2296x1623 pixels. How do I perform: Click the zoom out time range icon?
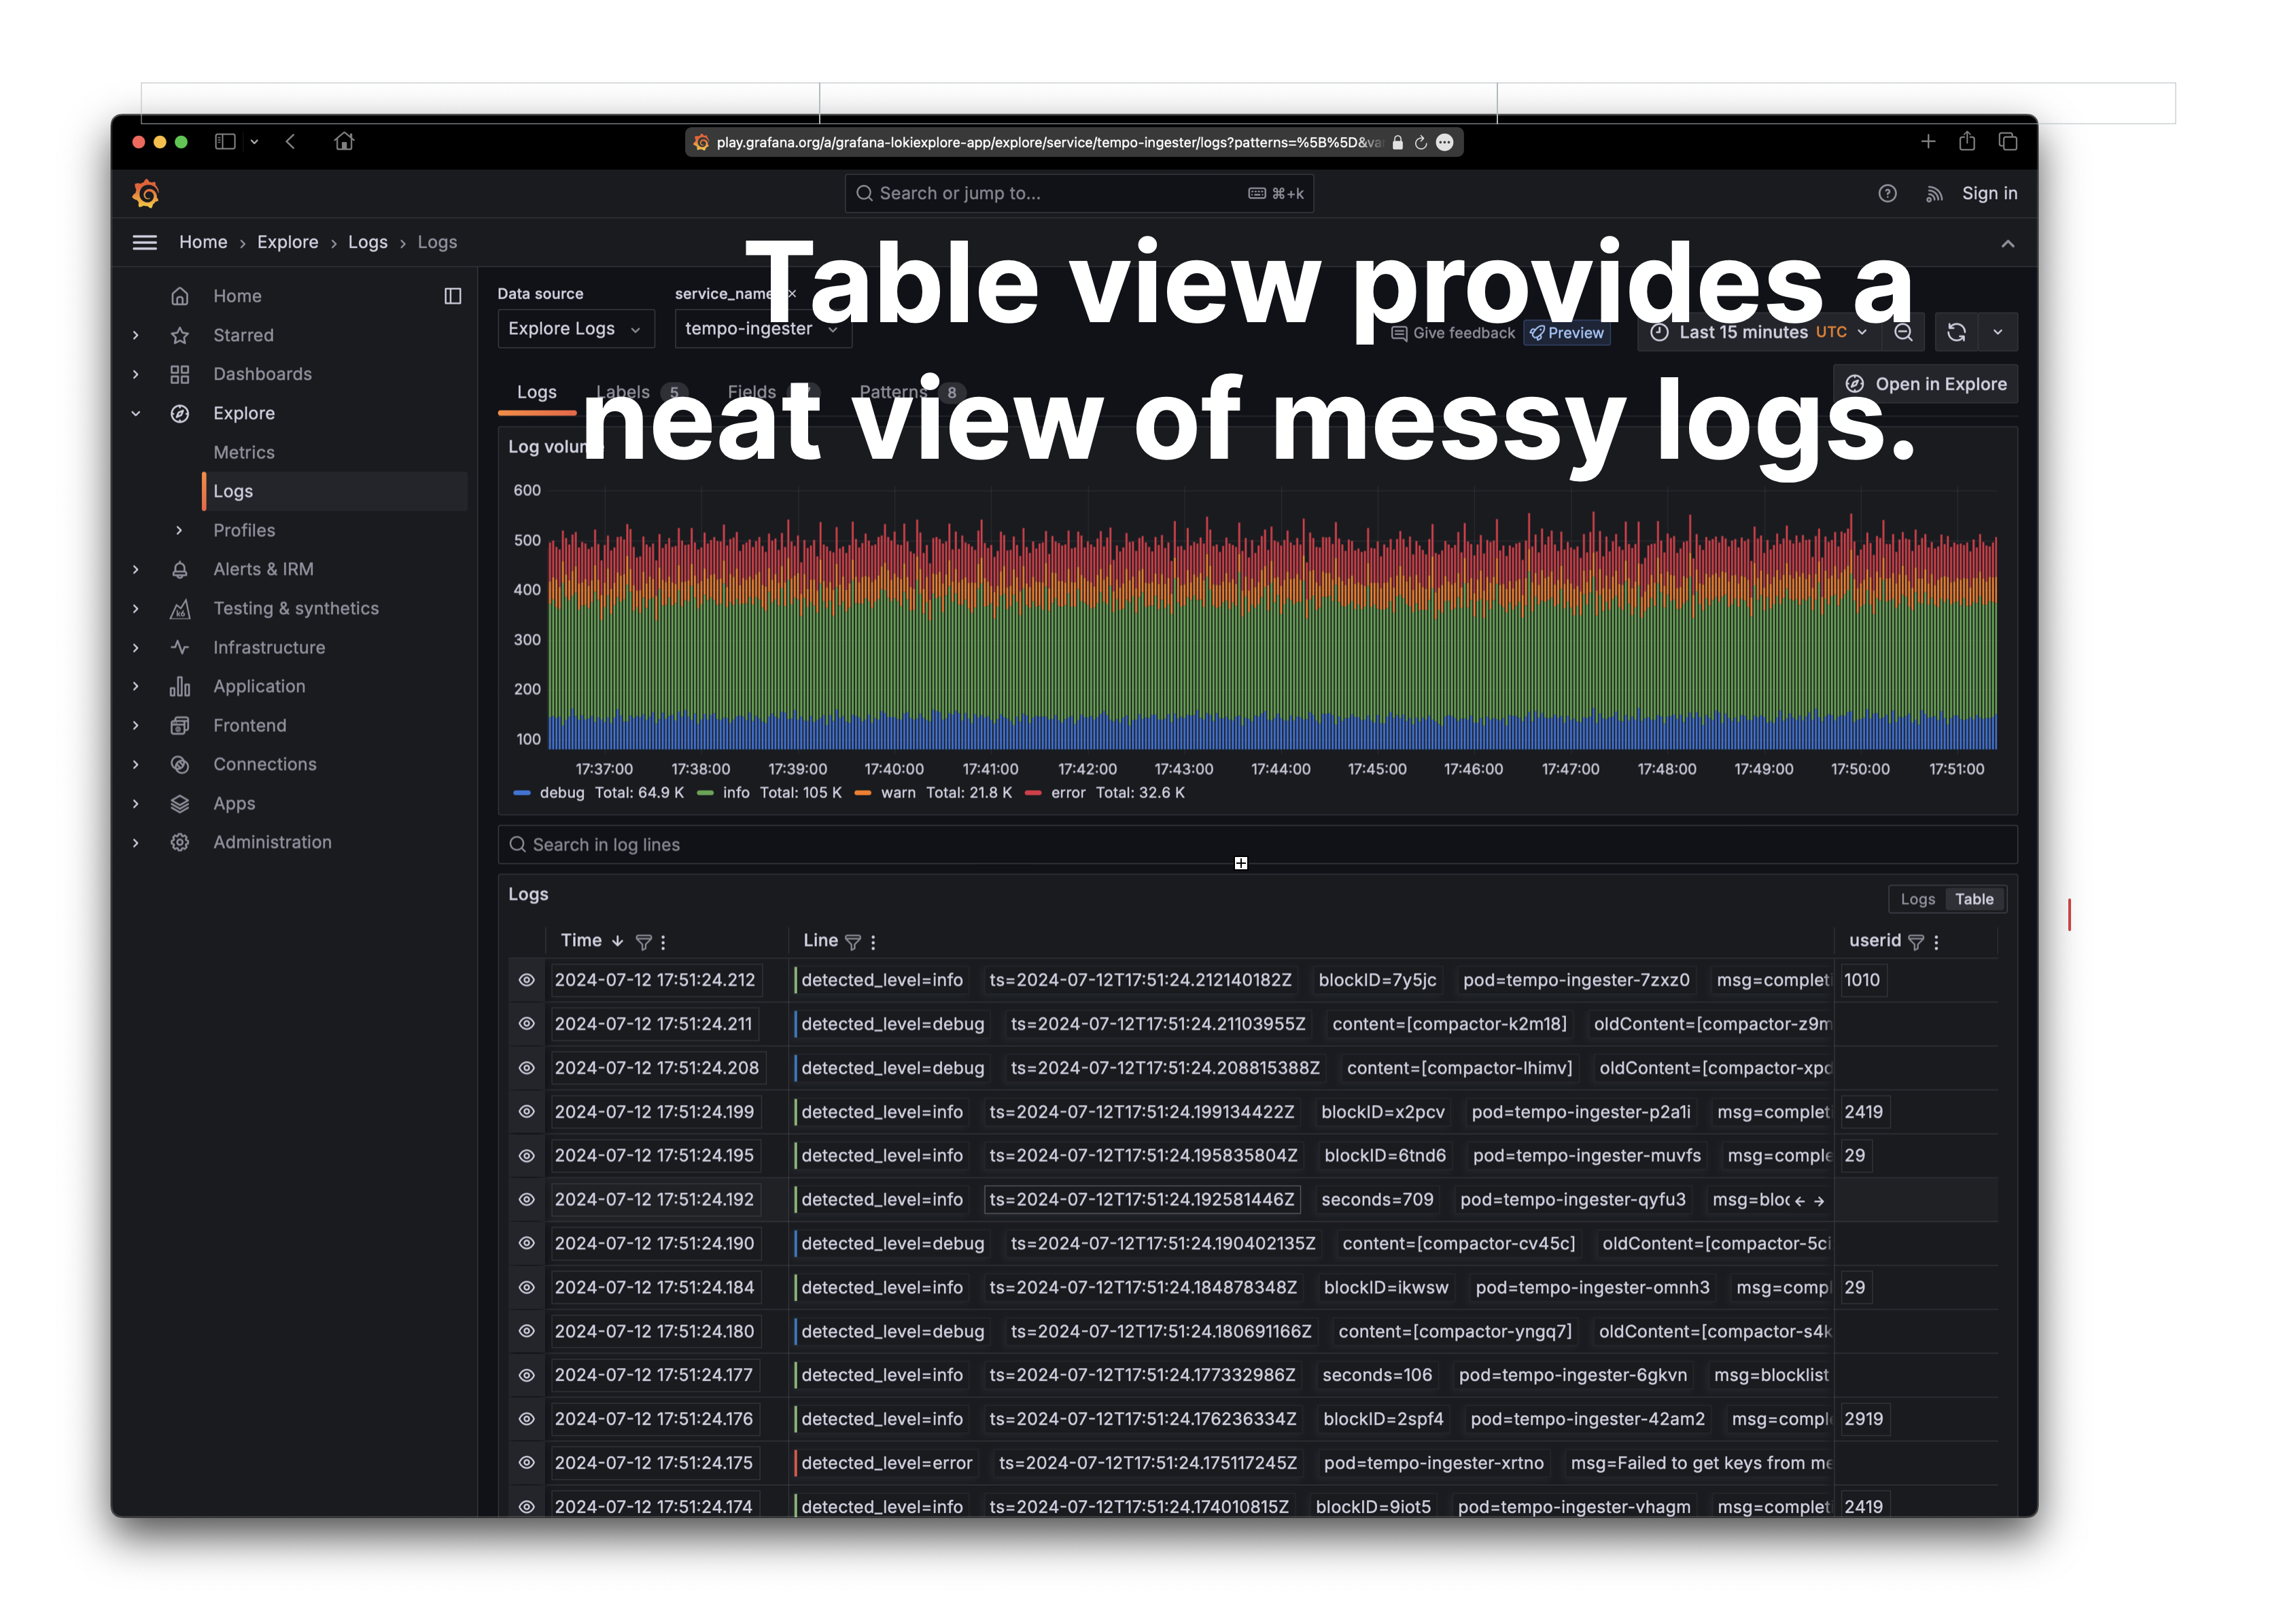[x=1903, y=333]
